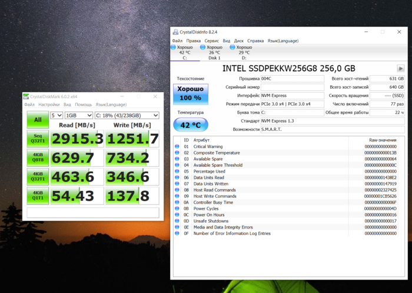
Task: Open Файл menu in CrystalDiskMark
Action: (29, 105)
